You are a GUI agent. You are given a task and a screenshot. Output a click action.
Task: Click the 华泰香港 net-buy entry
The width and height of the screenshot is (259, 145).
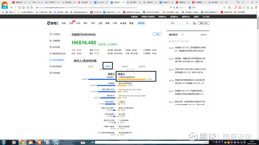[111, 83]
